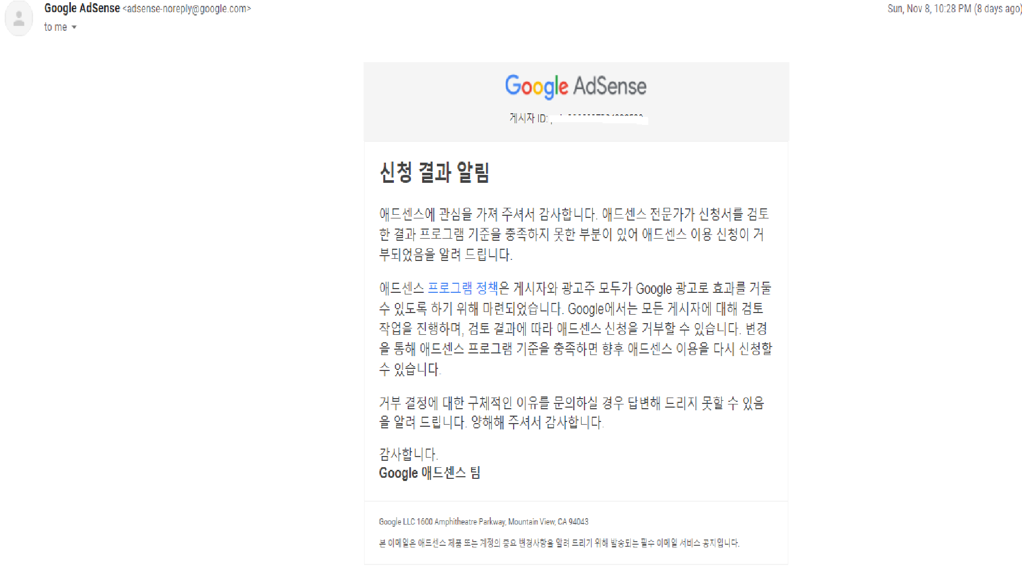Click the sender name Google AdSense
Screen dimensions: 1022x574
coord(82,9)
